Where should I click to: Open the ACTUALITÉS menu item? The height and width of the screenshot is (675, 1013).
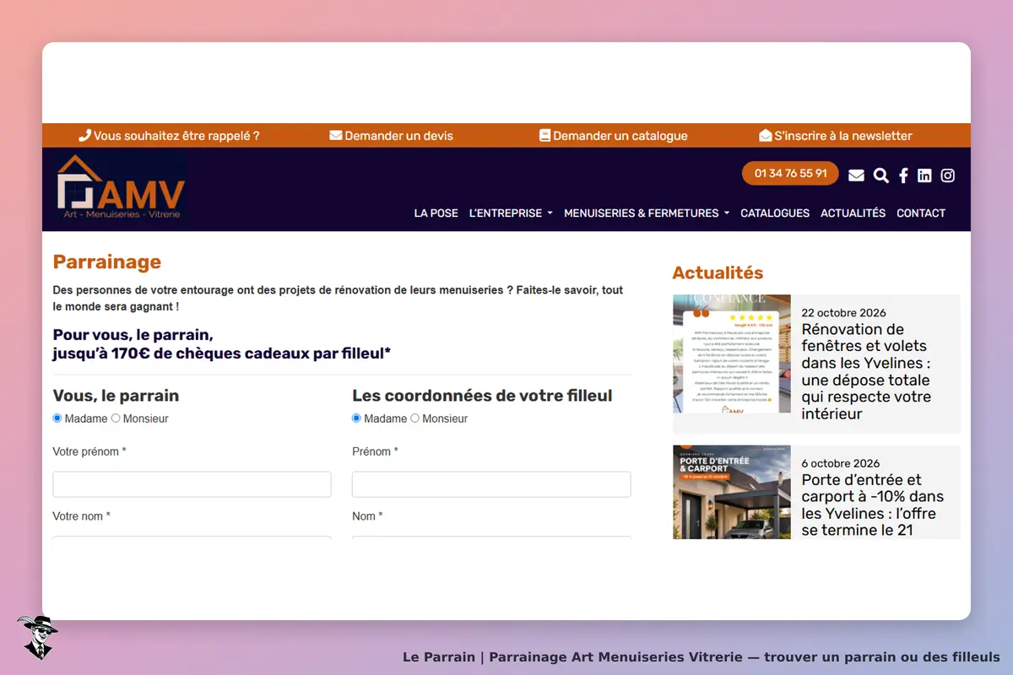853,213
